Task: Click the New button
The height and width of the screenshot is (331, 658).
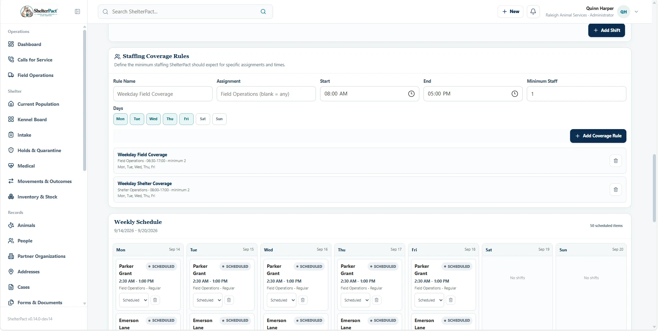Action: [x=511, y=12]
